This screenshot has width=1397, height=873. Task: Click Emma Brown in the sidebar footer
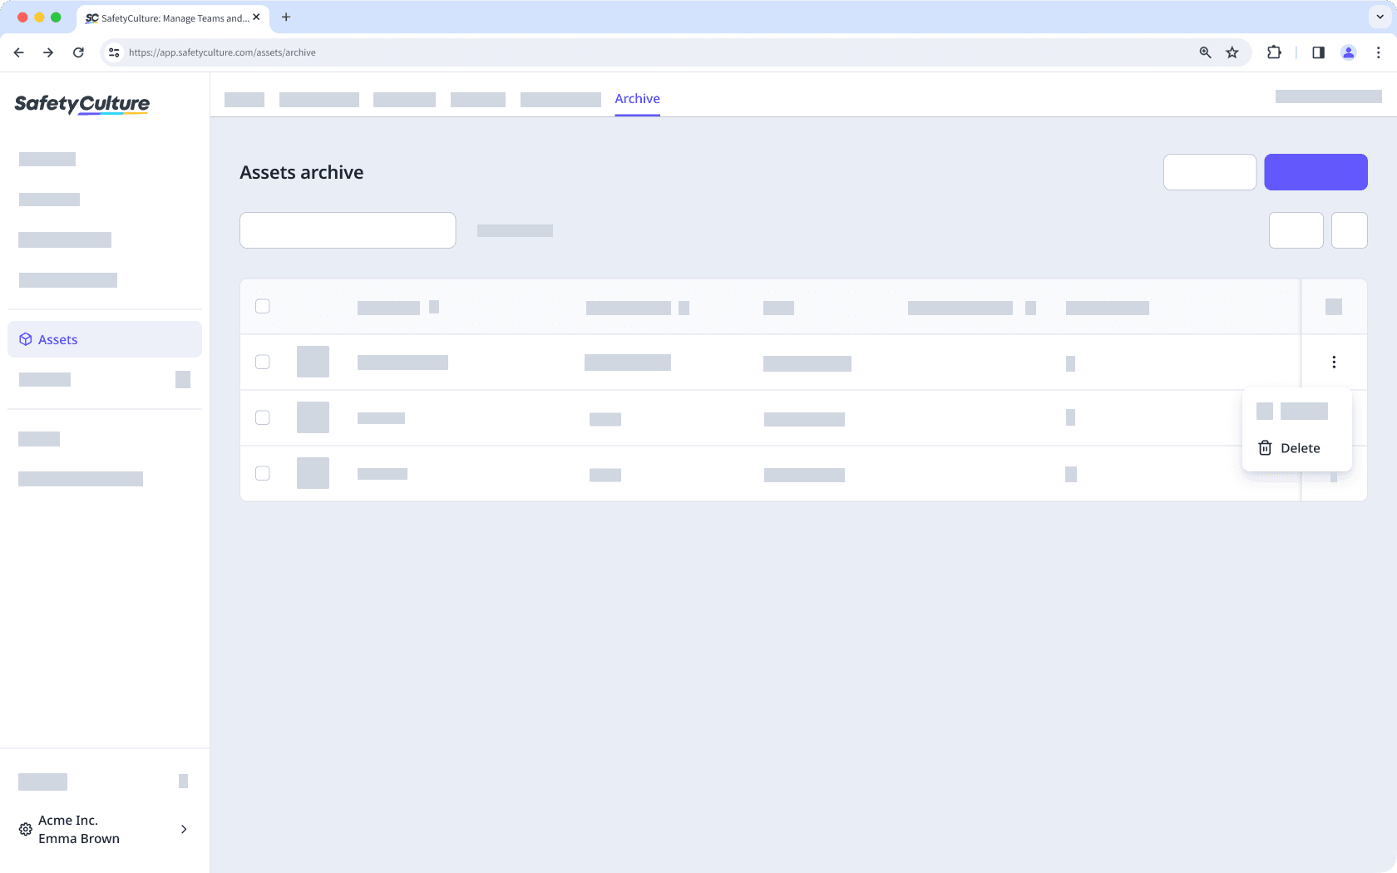tap(80, 838)
